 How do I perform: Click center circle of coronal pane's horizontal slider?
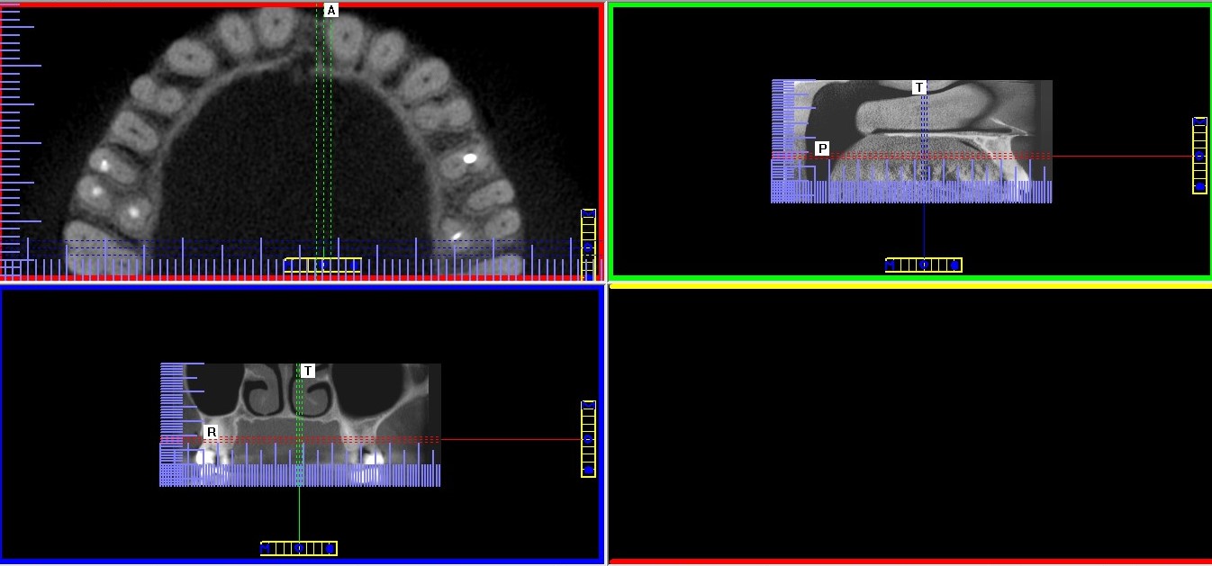[299, 548]
